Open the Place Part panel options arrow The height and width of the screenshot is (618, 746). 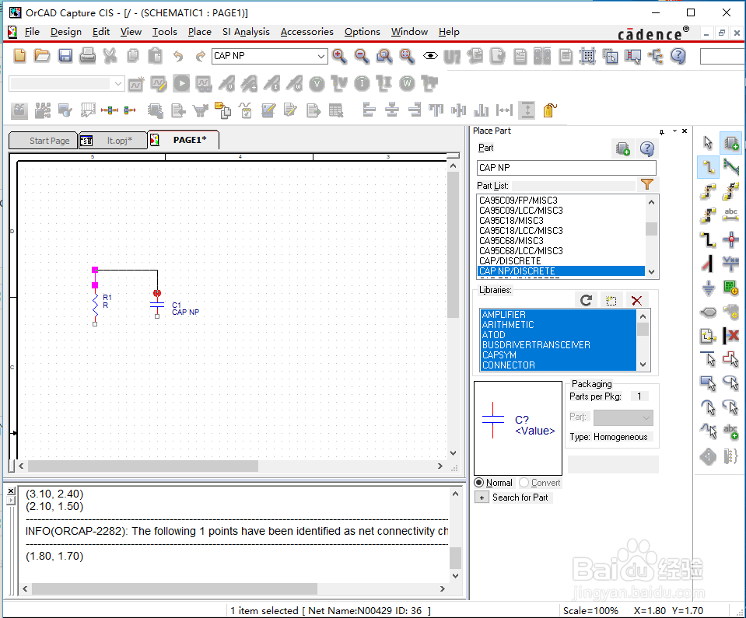coord(674,131)
